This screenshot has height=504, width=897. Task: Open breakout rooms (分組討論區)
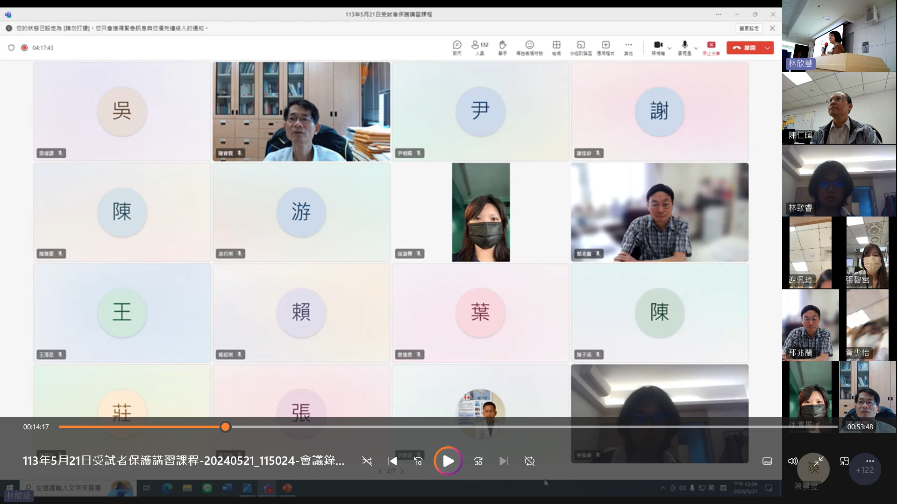pyautogui.click(x=581, y=48)
